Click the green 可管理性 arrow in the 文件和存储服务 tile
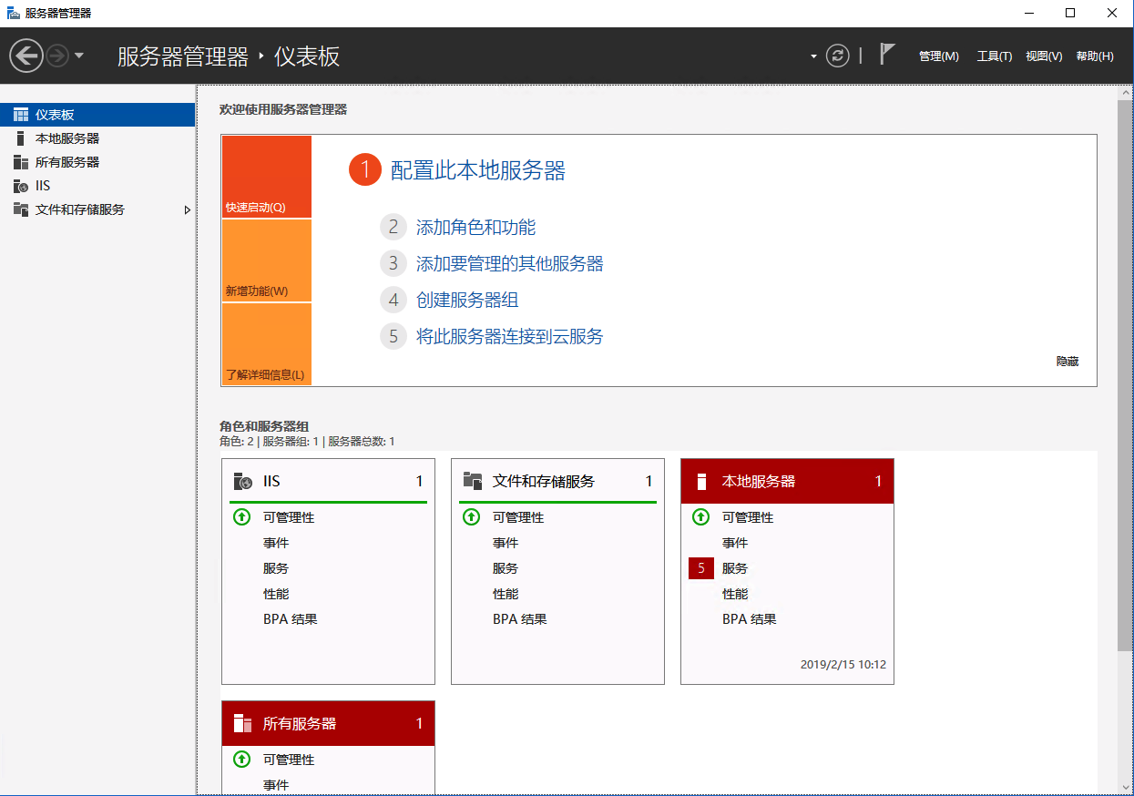The width and height of the screenshot is (1134, 796). tap(471, 517)
